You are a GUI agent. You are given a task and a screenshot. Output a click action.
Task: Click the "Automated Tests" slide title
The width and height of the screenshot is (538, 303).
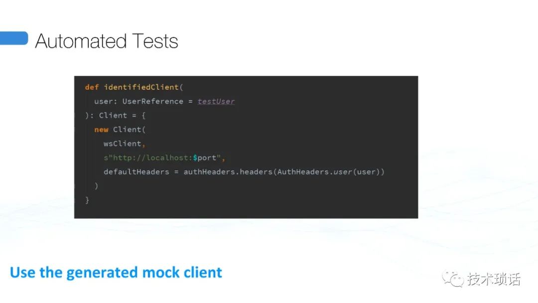click(107, 41)
